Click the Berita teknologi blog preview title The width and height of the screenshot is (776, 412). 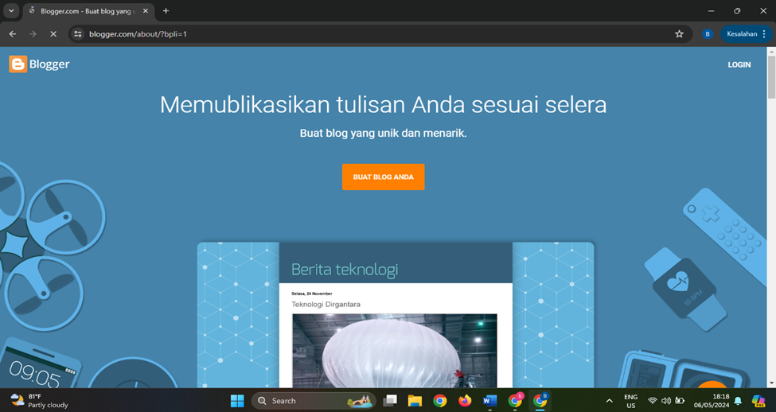[x=345, y=270]
